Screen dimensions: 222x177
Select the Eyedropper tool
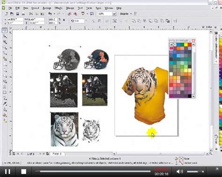coord(5,103)
